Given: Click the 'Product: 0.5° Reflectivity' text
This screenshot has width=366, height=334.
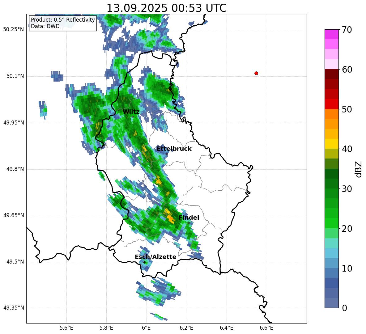Looking at the screenshot, I should [63, 19].
